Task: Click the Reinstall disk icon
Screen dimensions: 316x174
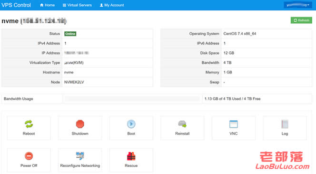Action: (182, 124)
